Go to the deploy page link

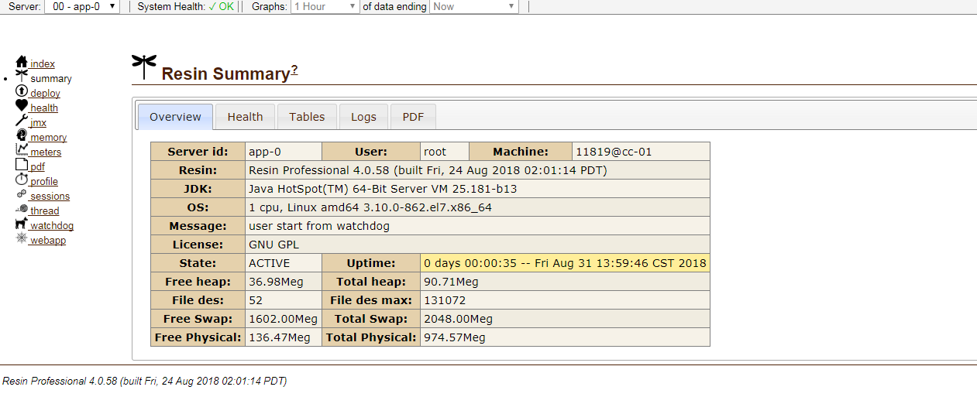45,94
